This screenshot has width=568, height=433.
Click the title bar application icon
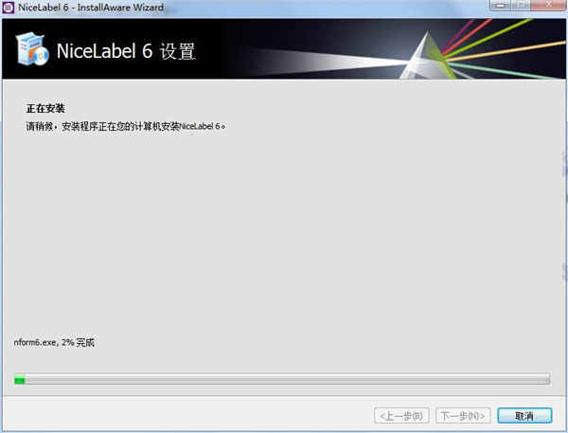click(8, 8)
